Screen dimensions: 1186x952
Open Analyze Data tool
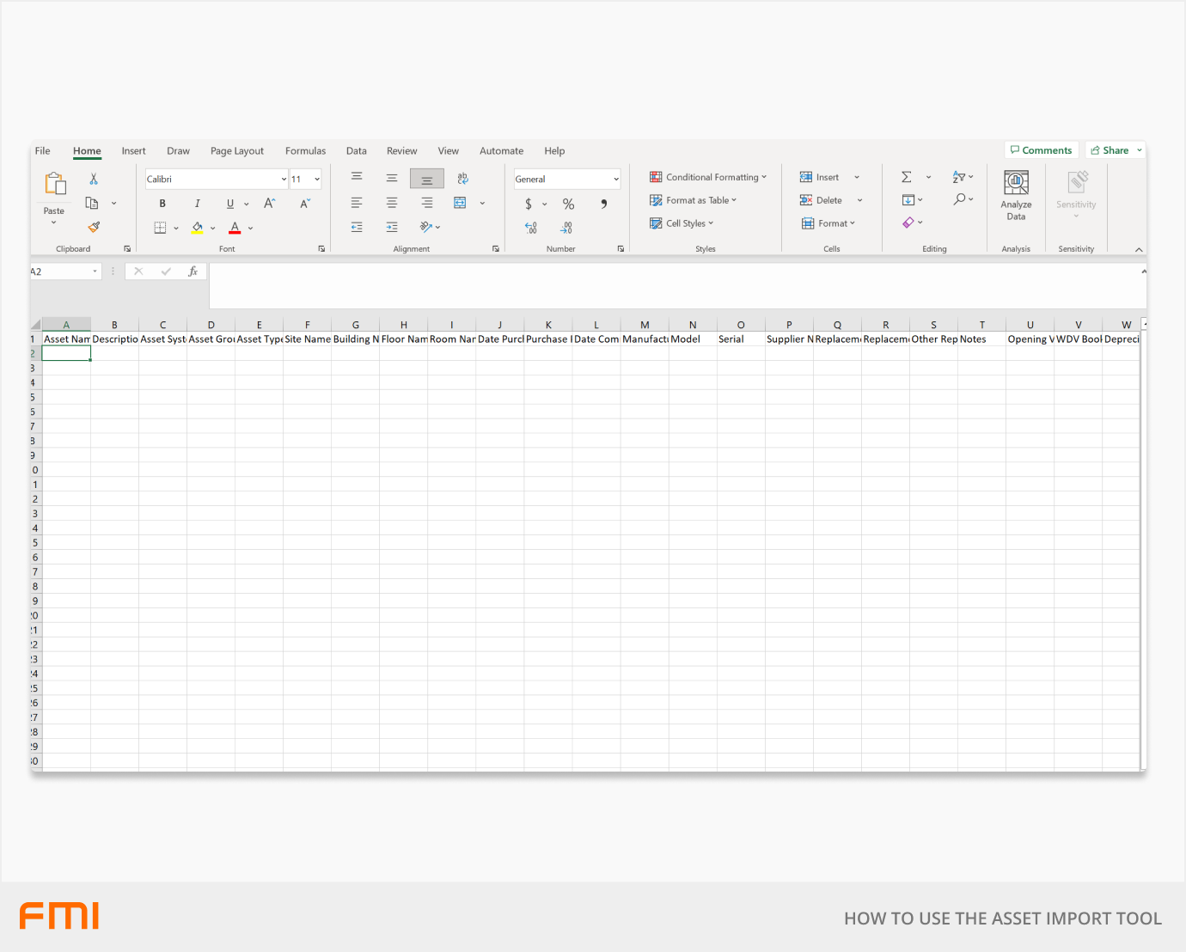(x=1016, y=195)
